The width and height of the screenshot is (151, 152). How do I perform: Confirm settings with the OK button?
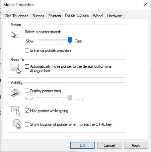pyautogui.click(x=82, y=145)
